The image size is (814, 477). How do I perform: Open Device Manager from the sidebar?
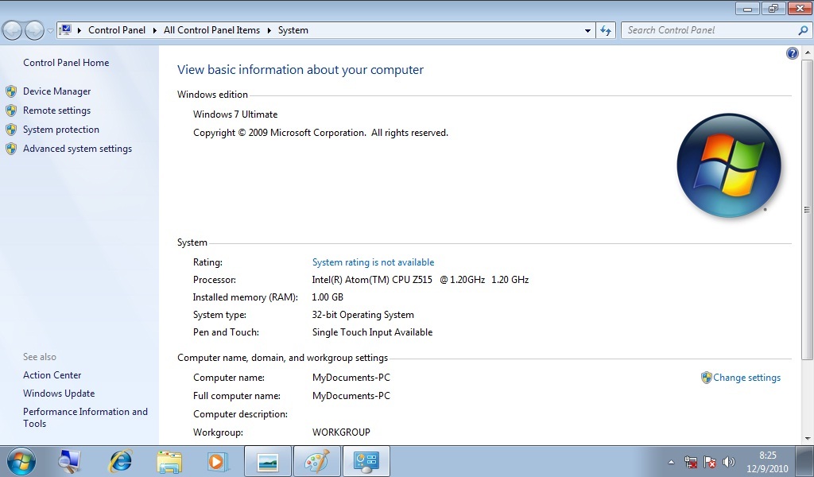tap(56, 91)
